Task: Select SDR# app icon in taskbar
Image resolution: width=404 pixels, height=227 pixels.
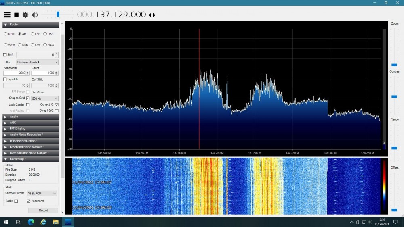Action: tap(68, 222)
